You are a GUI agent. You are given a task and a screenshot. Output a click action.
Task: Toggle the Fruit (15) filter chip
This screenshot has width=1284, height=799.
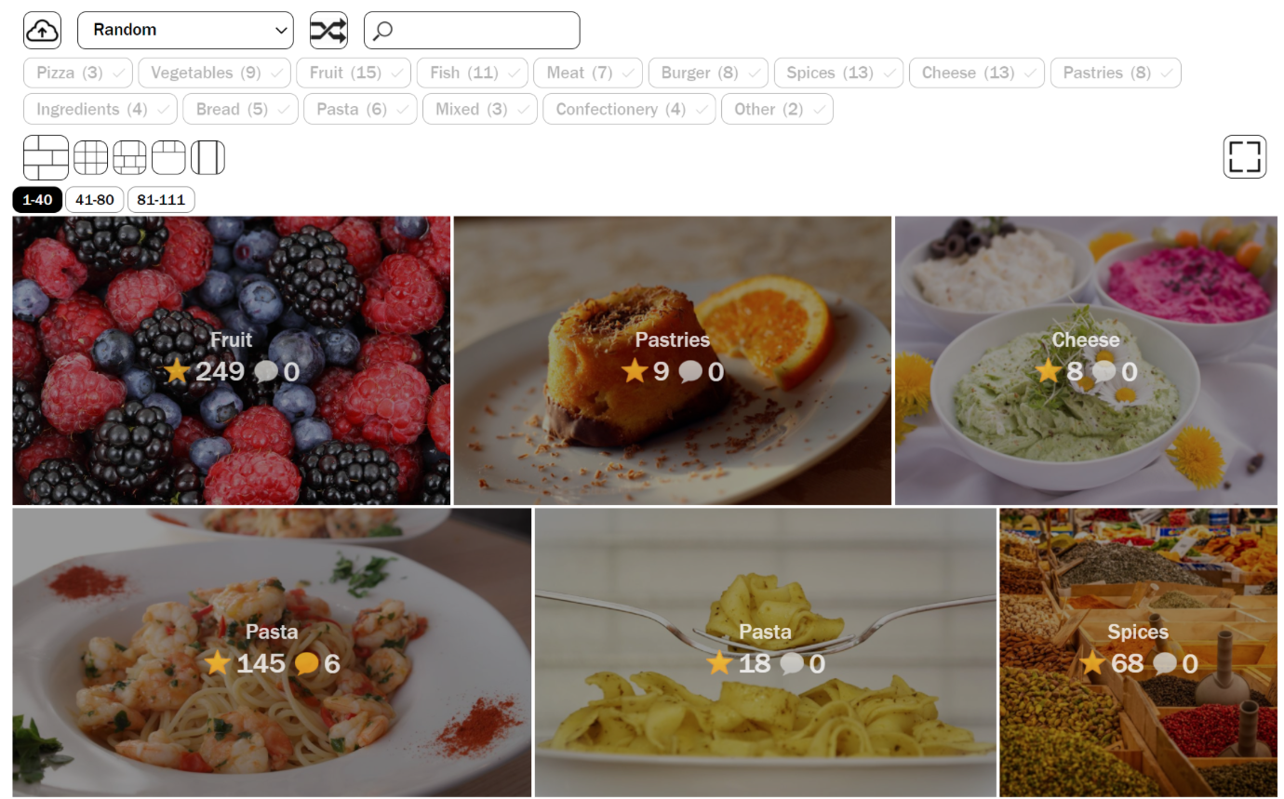[354, 73]
